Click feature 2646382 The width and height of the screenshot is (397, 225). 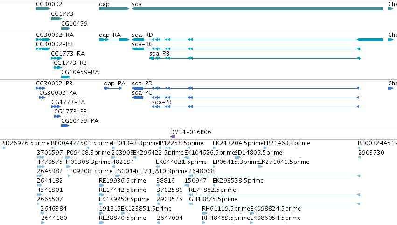[40, 176]
